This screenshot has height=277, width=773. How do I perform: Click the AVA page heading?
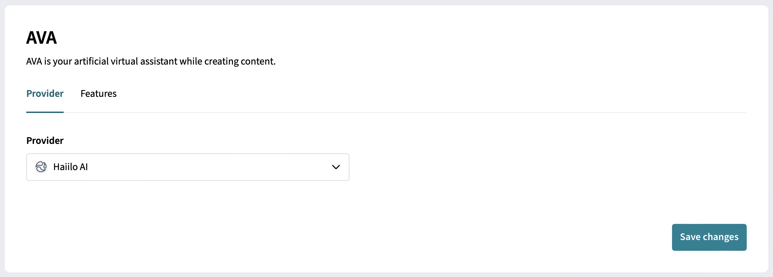click(x=41, y=37)
